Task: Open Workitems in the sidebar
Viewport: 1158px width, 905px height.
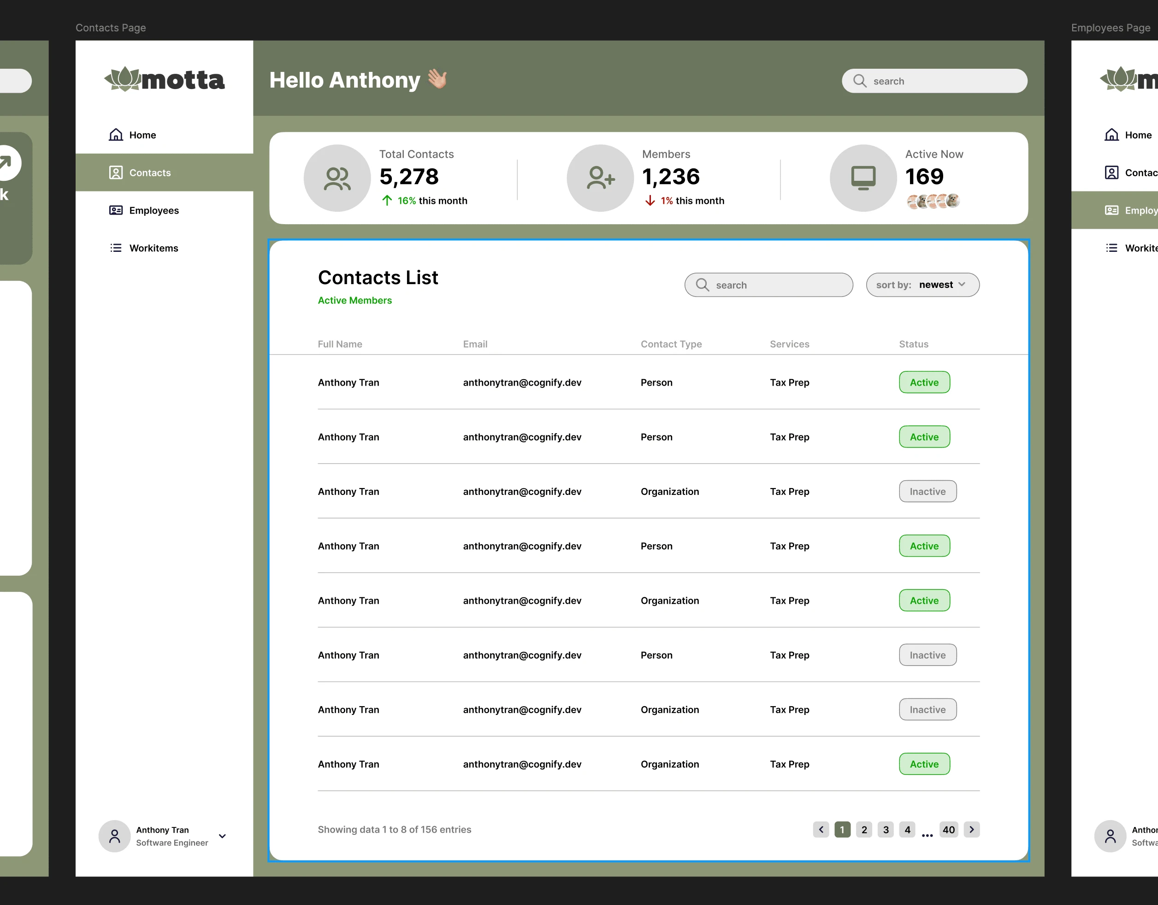Action: click(153, 248)
